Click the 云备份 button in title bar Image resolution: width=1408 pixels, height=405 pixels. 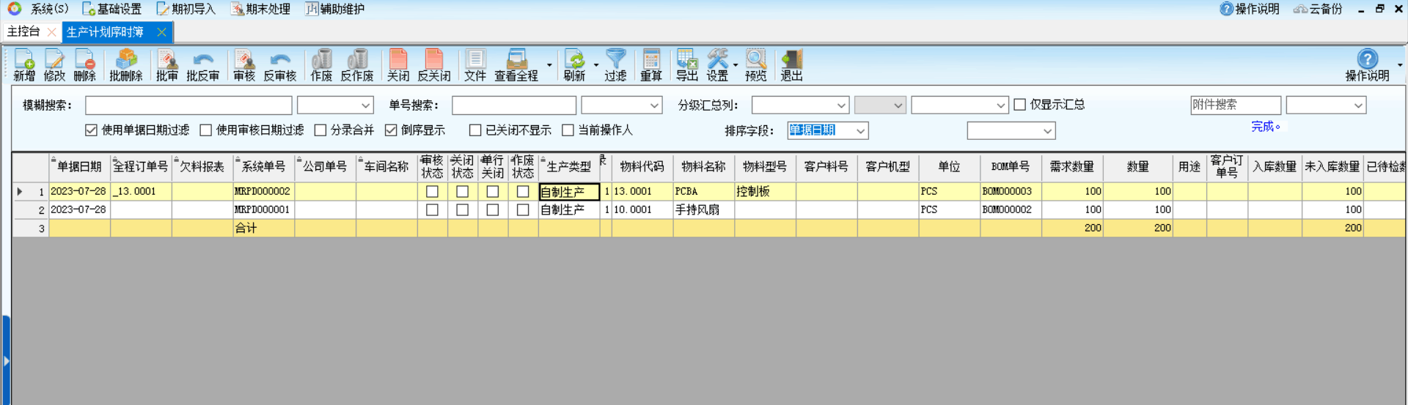pos(1318,9)
